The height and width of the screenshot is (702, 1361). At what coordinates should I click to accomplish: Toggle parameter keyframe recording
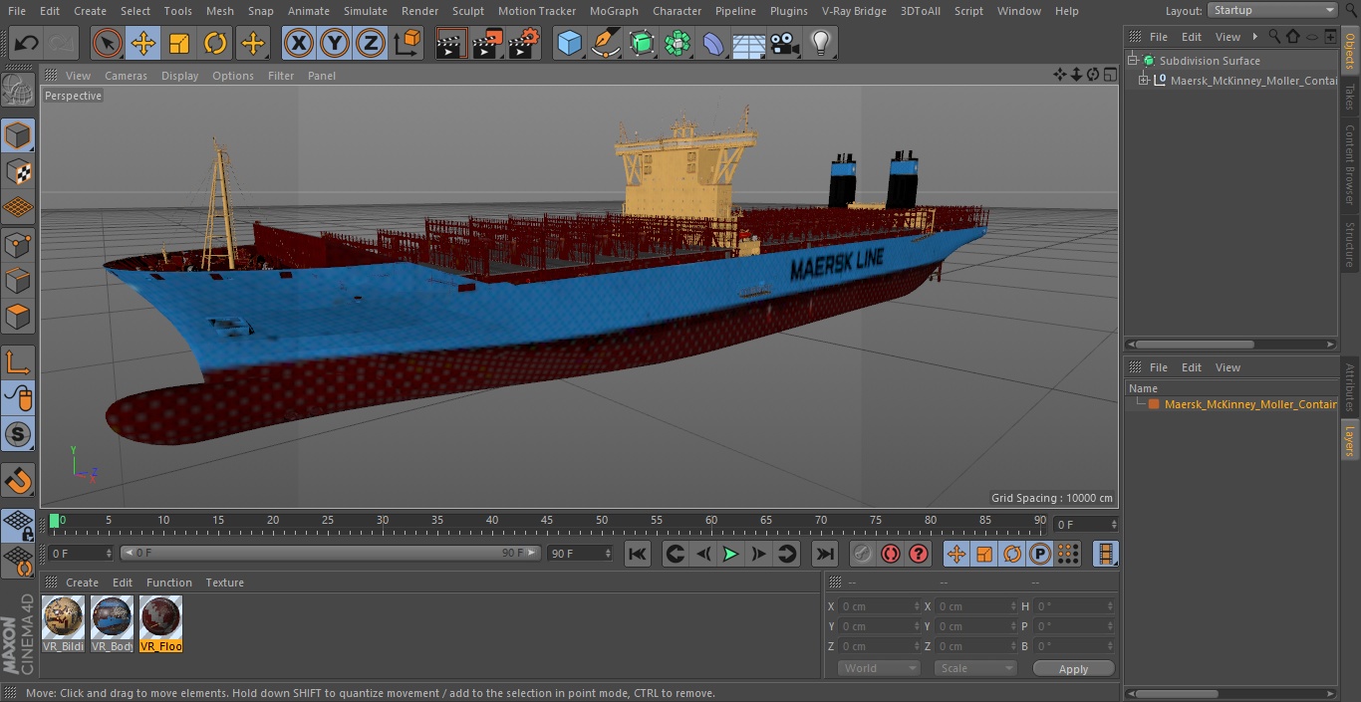pos(1040,554)
